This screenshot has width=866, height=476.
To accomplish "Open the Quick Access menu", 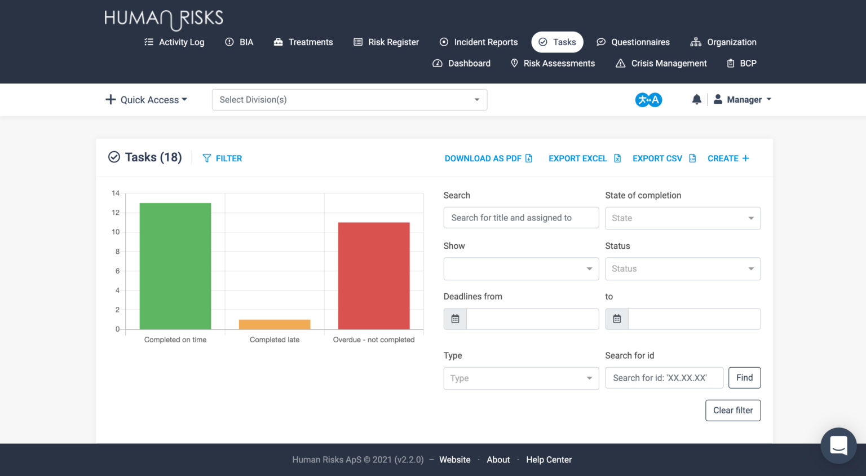I will point(145,99).
